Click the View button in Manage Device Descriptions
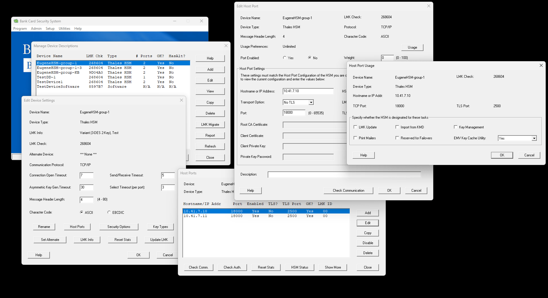The image size is (548, 298). point(210,91)
